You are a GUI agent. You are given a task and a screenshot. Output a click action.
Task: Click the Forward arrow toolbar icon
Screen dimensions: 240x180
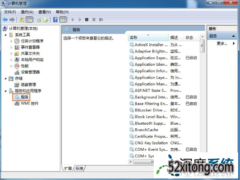pyautogui.click(x=12, y=20)
